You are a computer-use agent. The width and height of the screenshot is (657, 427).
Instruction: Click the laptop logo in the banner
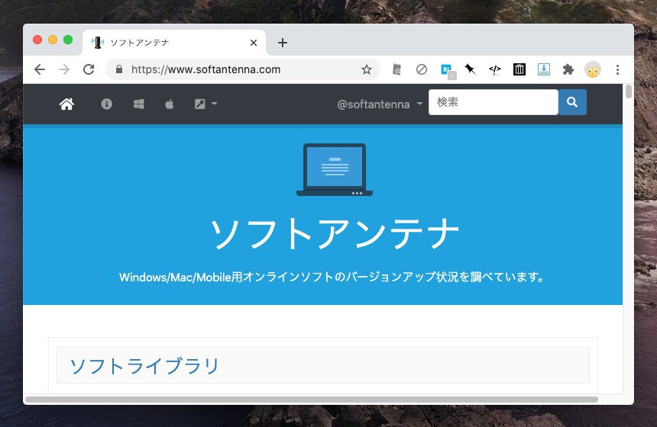coord(335,170)
